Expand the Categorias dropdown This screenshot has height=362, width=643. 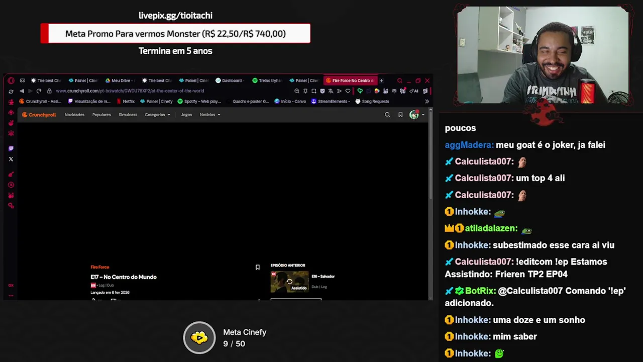coord(157,115)
